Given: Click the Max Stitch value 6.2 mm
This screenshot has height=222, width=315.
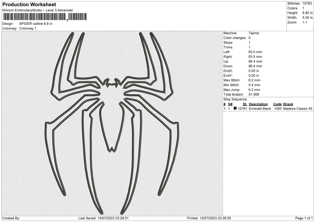Looking at the screenshot, I should (254, 80).
